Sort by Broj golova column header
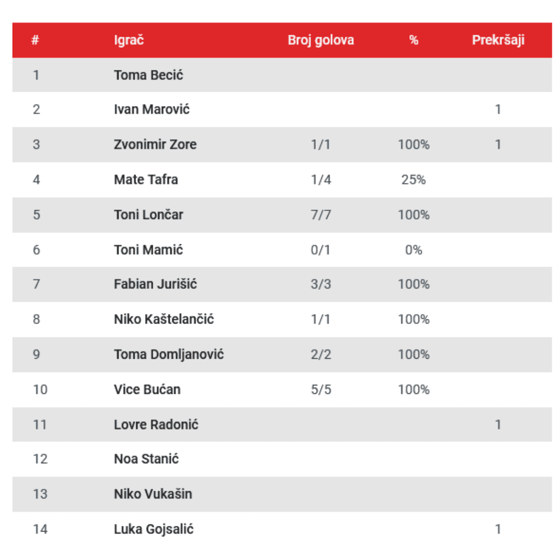Image resolution: width=559 pixels, height=559 pixels. click(321, 40)
